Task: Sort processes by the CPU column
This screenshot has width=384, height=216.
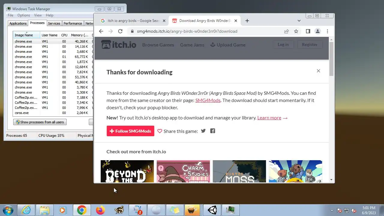Action: 64,35
